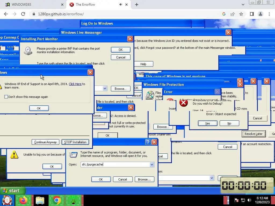Click No in the runtime Error dialog
The width and height of the screenshot is (275, 206).
(229, 123)
